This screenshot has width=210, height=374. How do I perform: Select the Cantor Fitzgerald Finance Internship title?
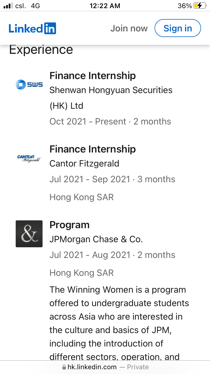coord(93,149)
